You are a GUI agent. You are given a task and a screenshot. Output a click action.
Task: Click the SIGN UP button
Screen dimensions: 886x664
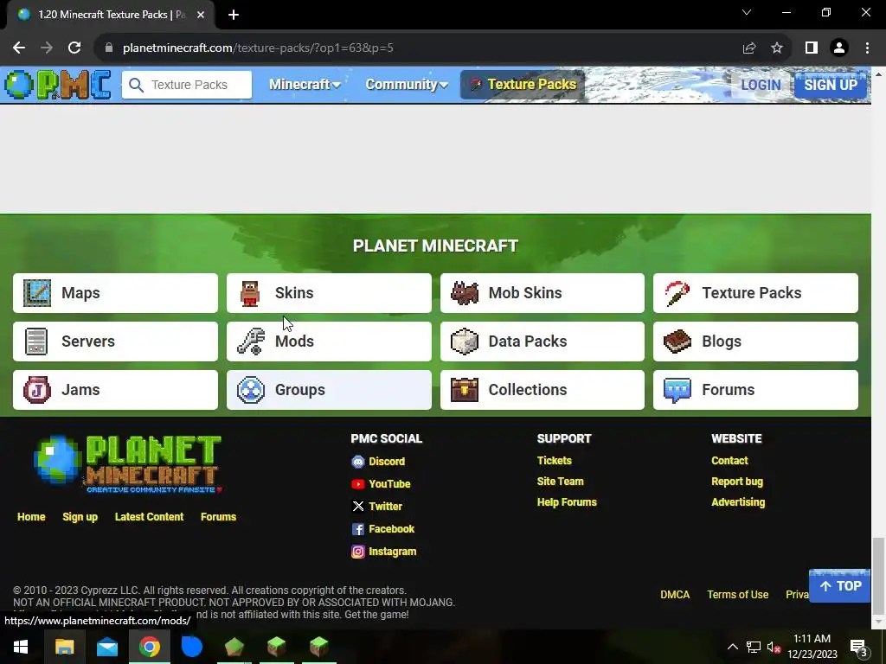coord(831,85)
